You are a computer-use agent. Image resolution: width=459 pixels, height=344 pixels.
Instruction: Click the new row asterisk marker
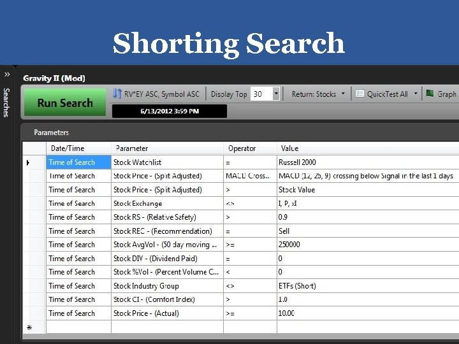28,327
